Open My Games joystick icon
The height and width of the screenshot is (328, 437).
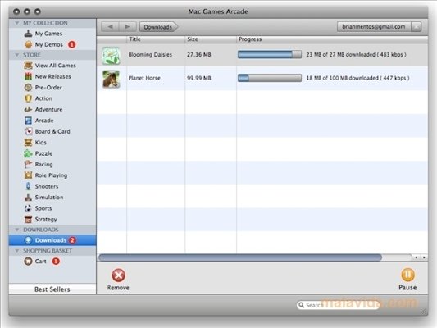(28, 34)
